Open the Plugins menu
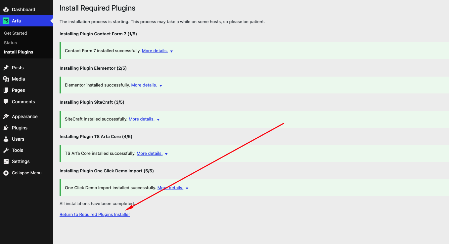Image resolution: width=449 pixels, height=244 pixels. [x=26, y=128]
